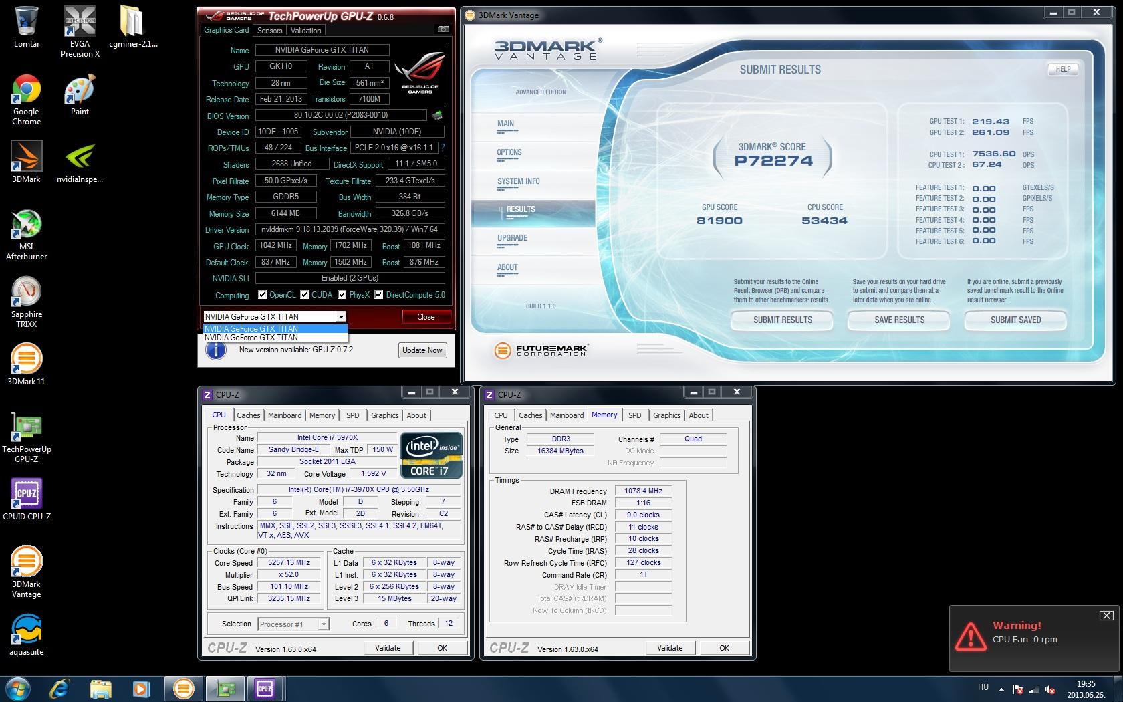
Task: Open Caches tab in left CPU-Z window
Action: (249, 415)
